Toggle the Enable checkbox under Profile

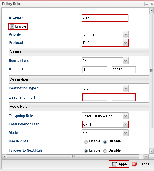pos(12,26)
